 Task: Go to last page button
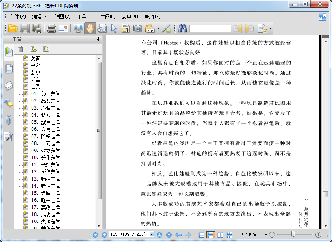[x=169, y=235]
